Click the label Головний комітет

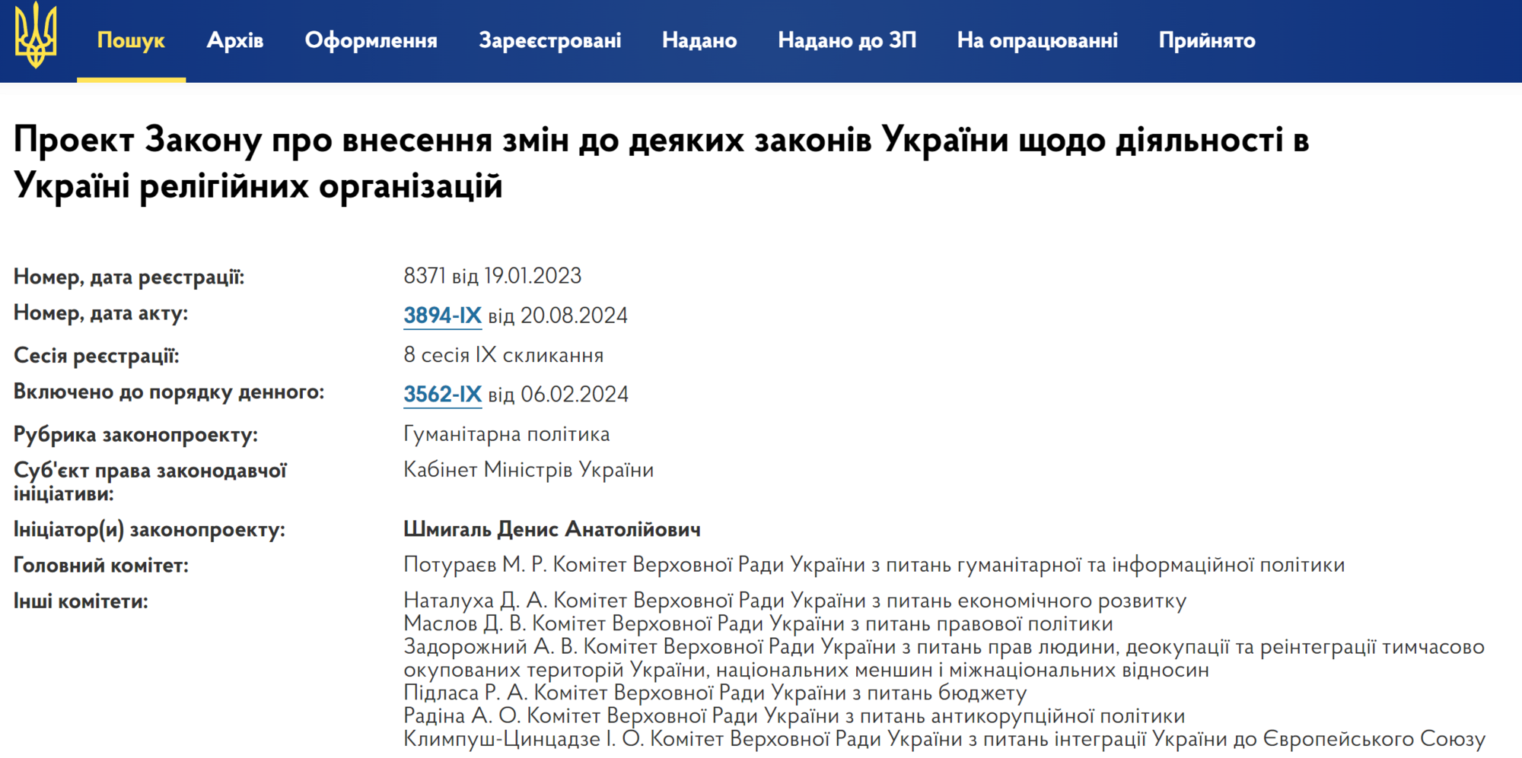click(100, 566)
